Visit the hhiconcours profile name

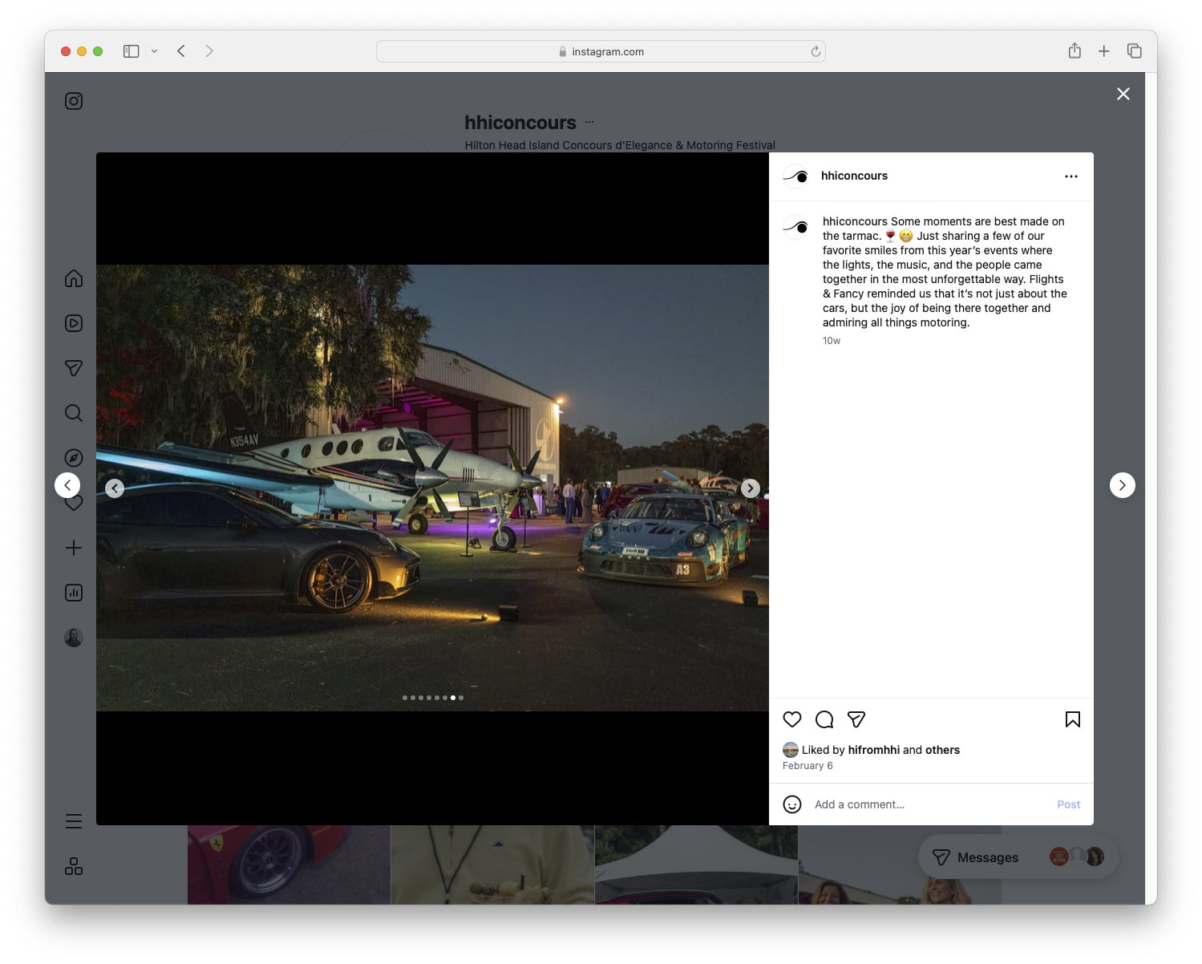pos(855,176)
